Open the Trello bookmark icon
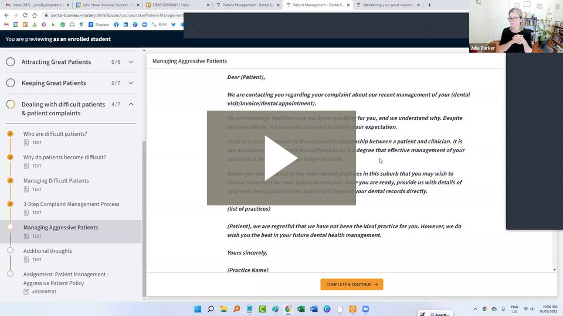This screenshot has height=316, width=563. 25,25
